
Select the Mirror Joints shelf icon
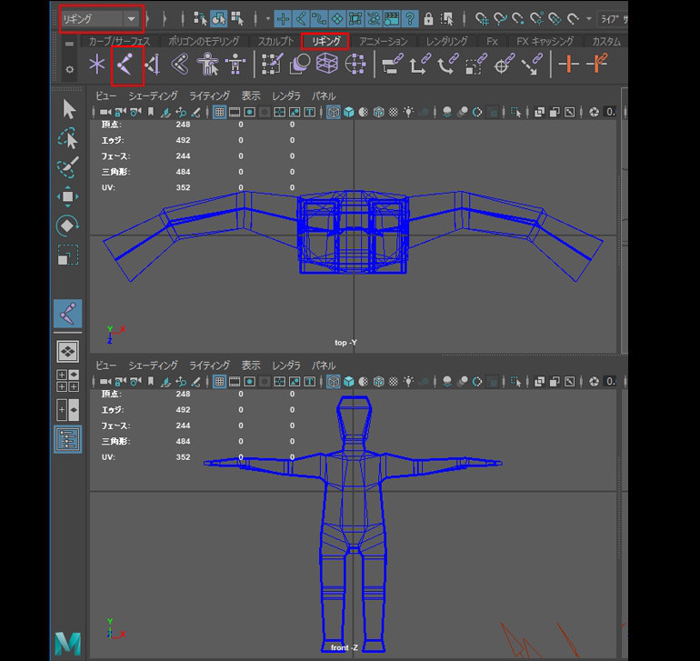152,64
